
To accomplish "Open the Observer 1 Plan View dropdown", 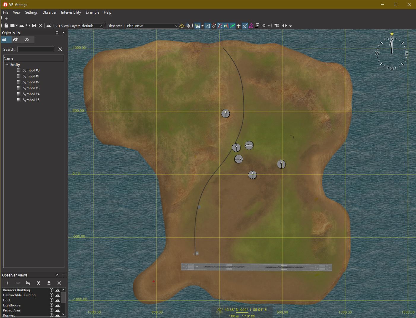I will (x=152, y=26).
